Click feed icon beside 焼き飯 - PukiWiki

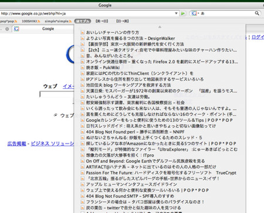[x=83, y=68]
